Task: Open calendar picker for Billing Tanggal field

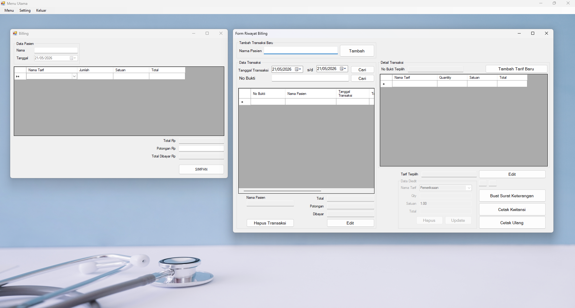Action: (x=73, y=58)
